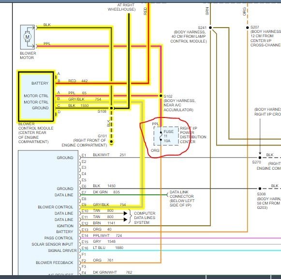
Task: Select the E13 pin label
Action: tap(85, 230)
